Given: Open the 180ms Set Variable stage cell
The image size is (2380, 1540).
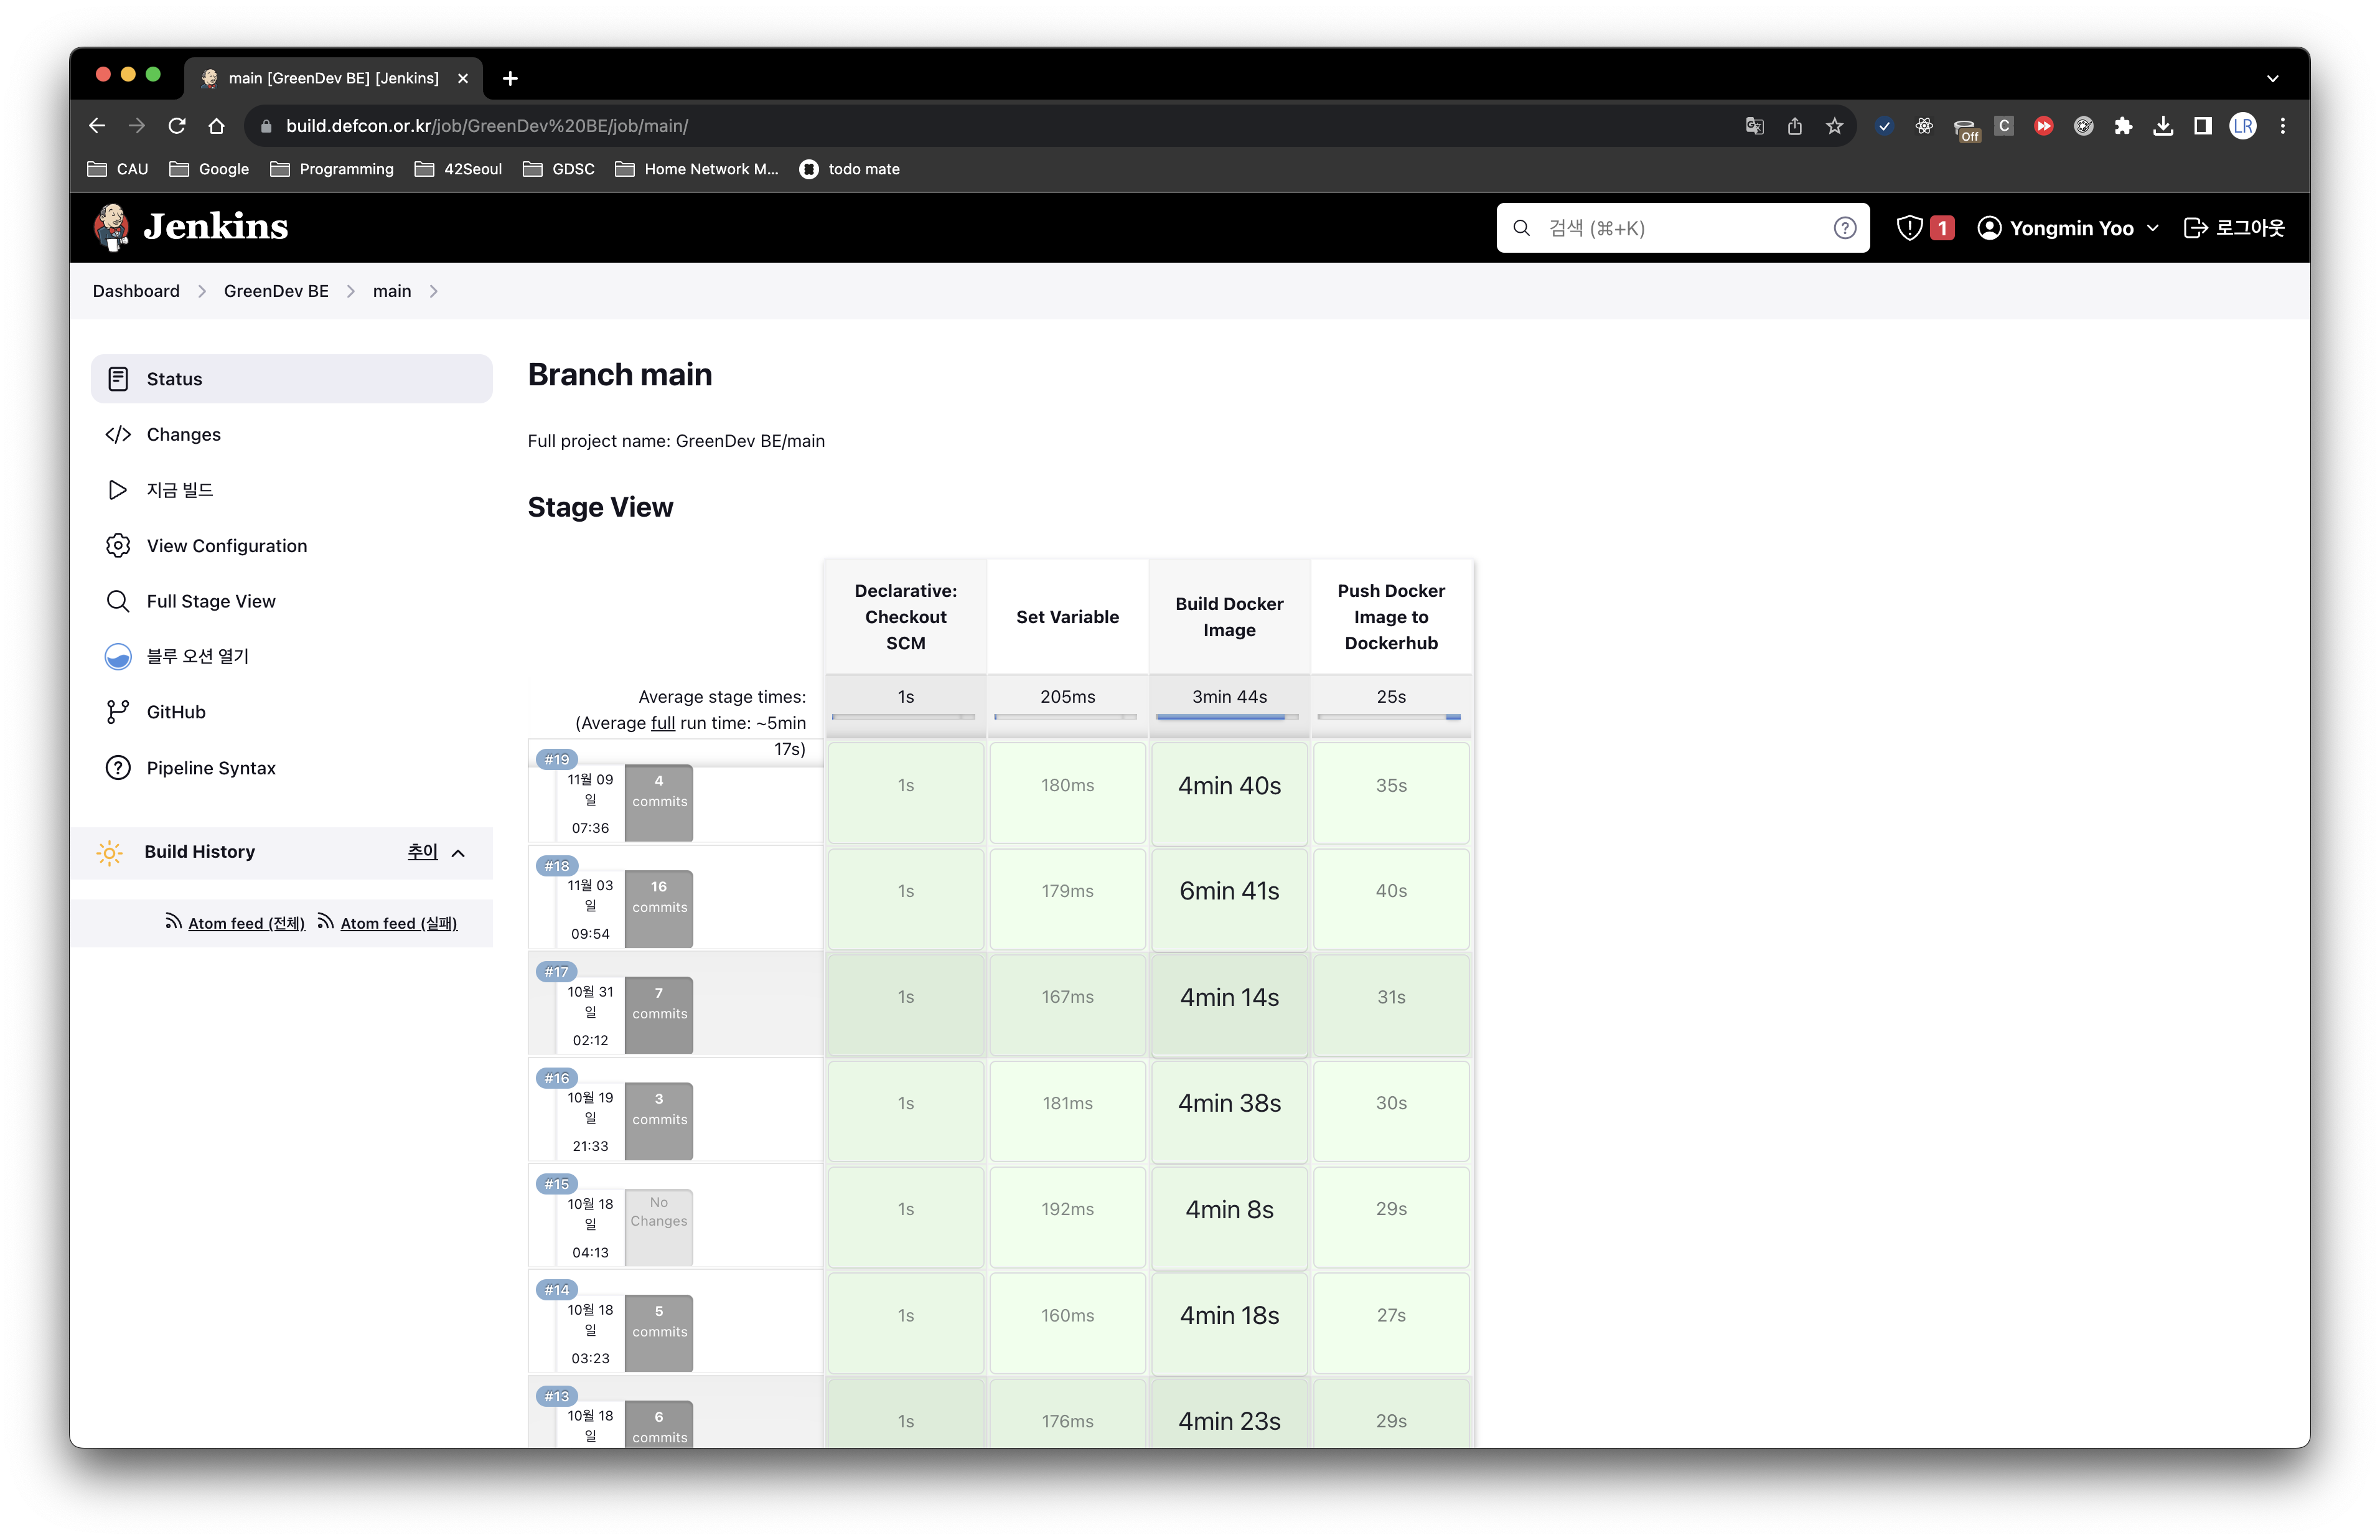Looking at the screenshot, I should 1067,793.
